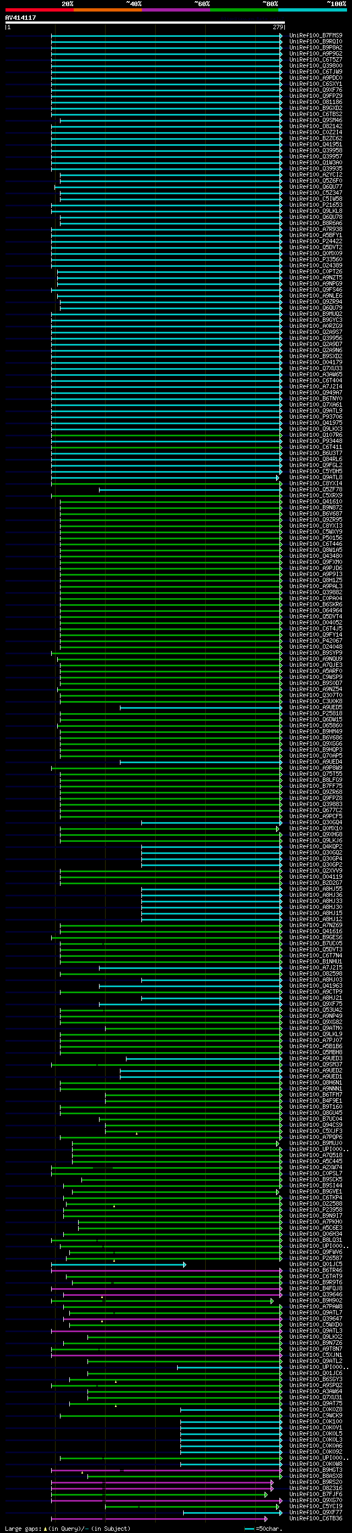
Task: Click the cyan =50char scale bar
Action: click(249, 1529)
